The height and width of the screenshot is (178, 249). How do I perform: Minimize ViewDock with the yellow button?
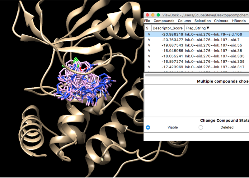point(153,15)
